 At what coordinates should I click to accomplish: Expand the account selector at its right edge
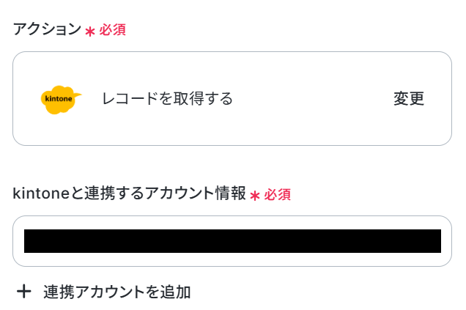tap(446, 241)
